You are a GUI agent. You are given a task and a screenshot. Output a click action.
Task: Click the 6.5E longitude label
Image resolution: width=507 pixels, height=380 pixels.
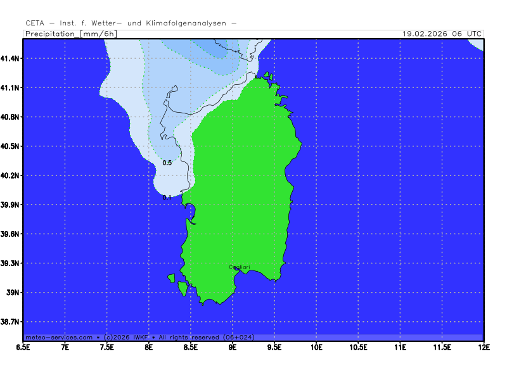[x=23, y=347]
